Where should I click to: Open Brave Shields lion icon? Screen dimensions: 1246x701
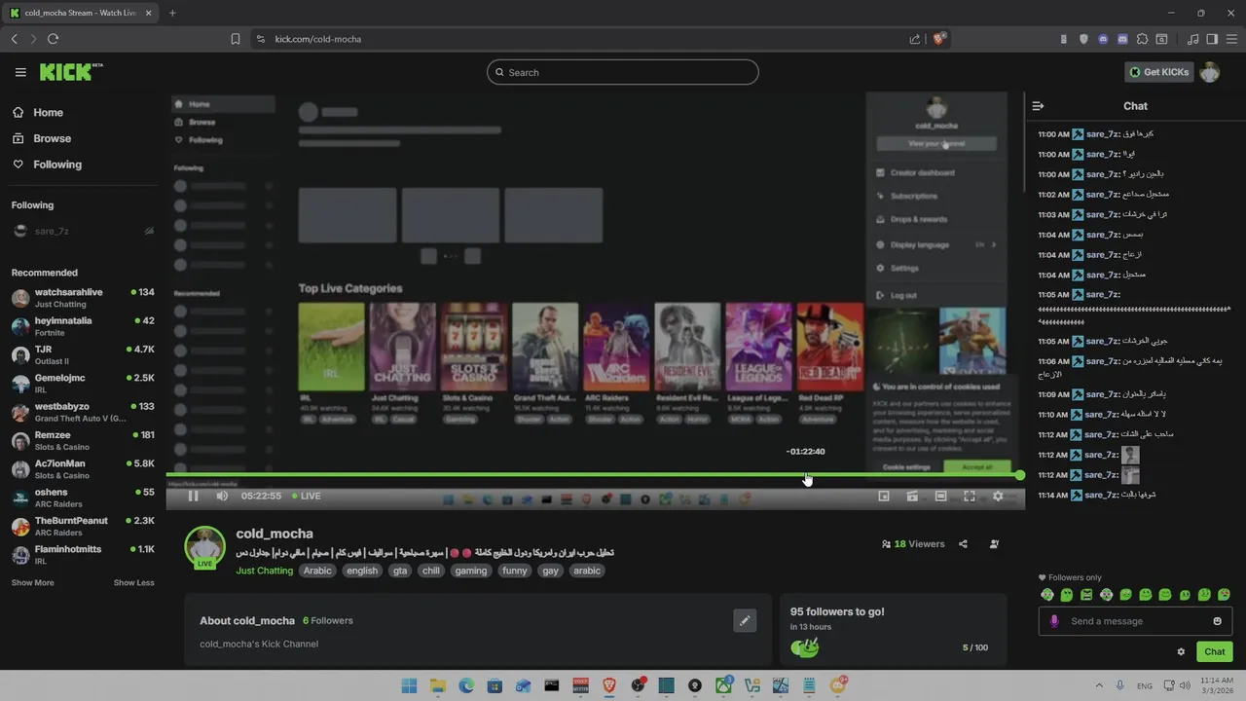[938, 39]
